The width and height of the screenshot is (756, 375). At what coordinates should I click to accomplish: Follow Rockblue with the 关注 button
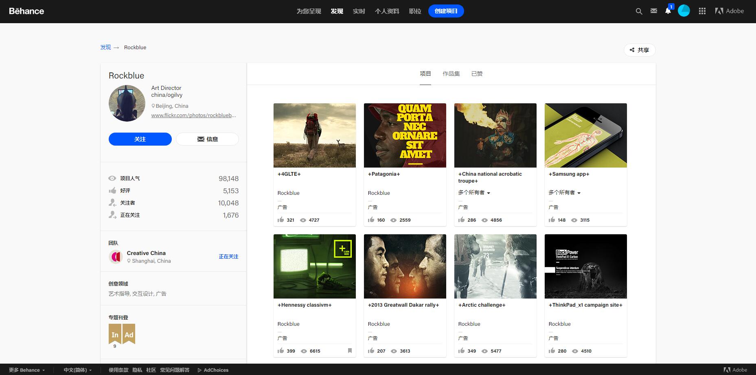pos(140,139)
